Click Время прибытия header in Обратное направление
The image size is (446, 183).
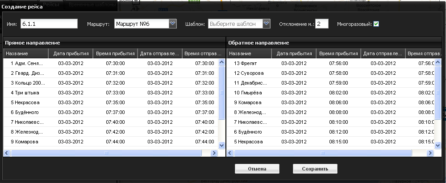click(338, 53)
